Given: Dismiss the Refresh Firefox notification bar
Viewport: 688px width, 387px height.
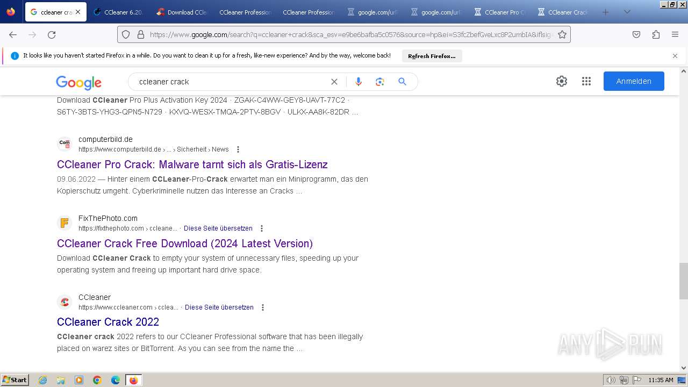Looking at the screenshot, I should tap(675, 56).
